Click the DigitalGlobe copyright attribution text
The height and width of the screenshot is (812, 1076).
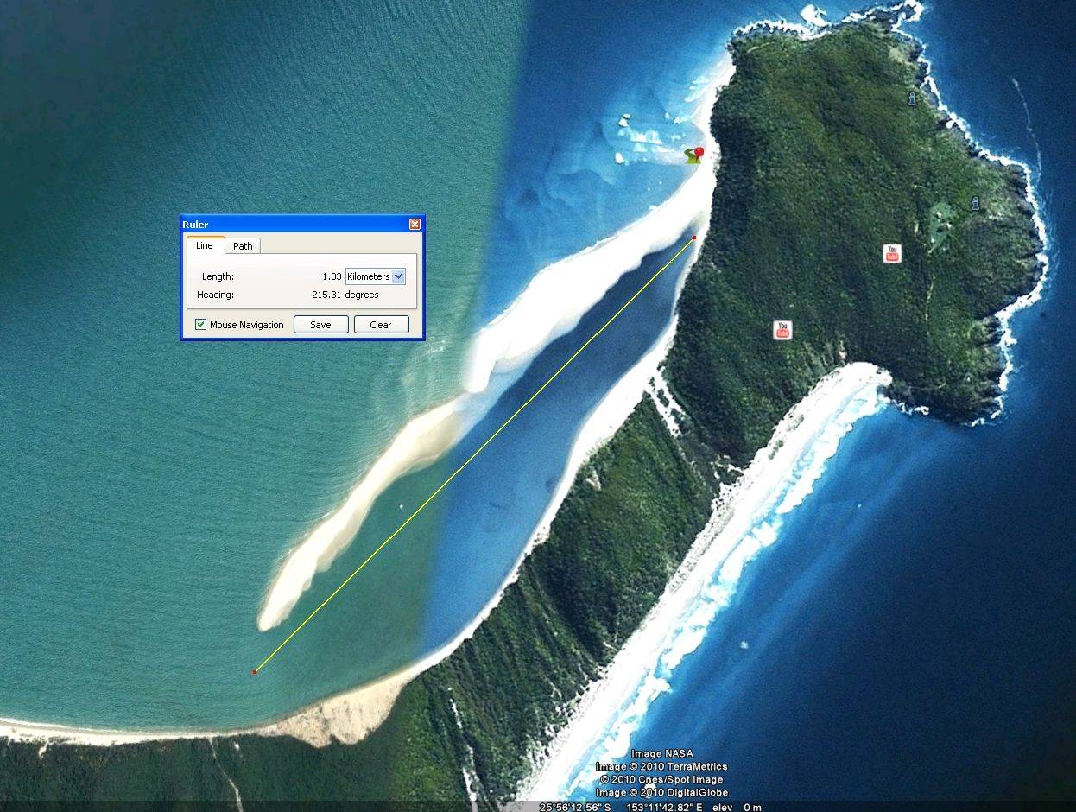(x=663, y=792)
